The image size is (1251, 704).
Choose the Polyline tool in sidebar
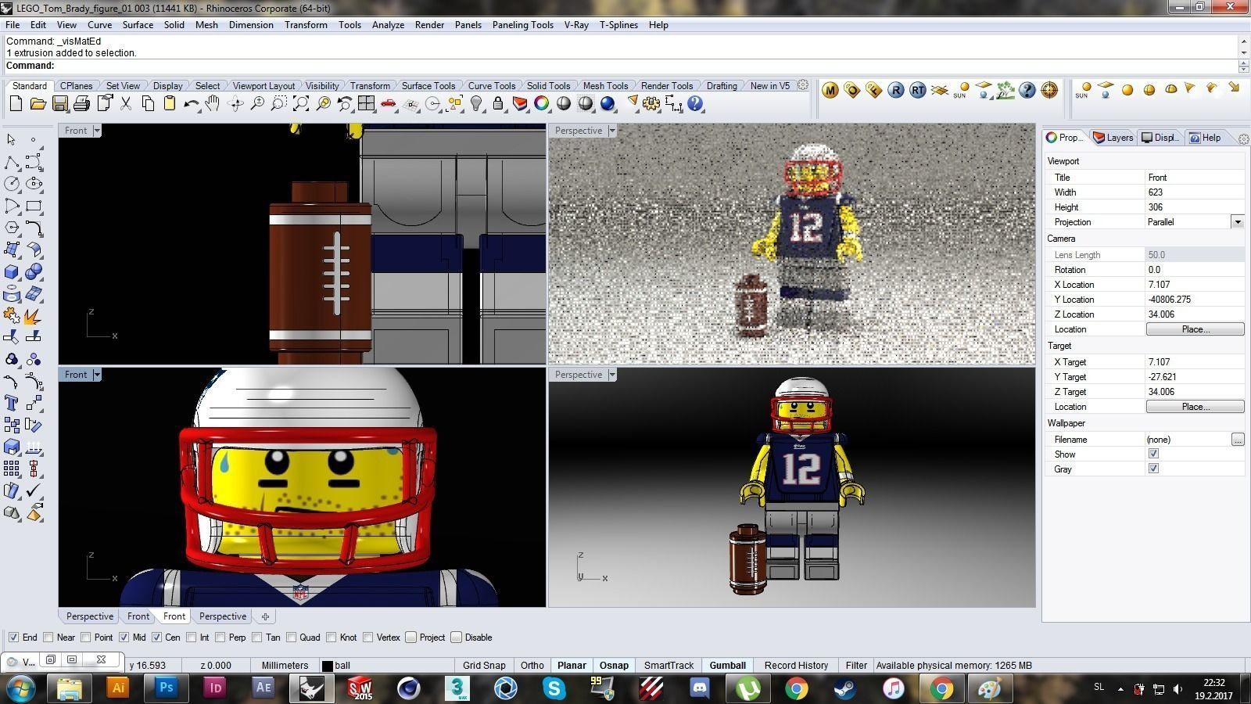[x=12, y=162]
